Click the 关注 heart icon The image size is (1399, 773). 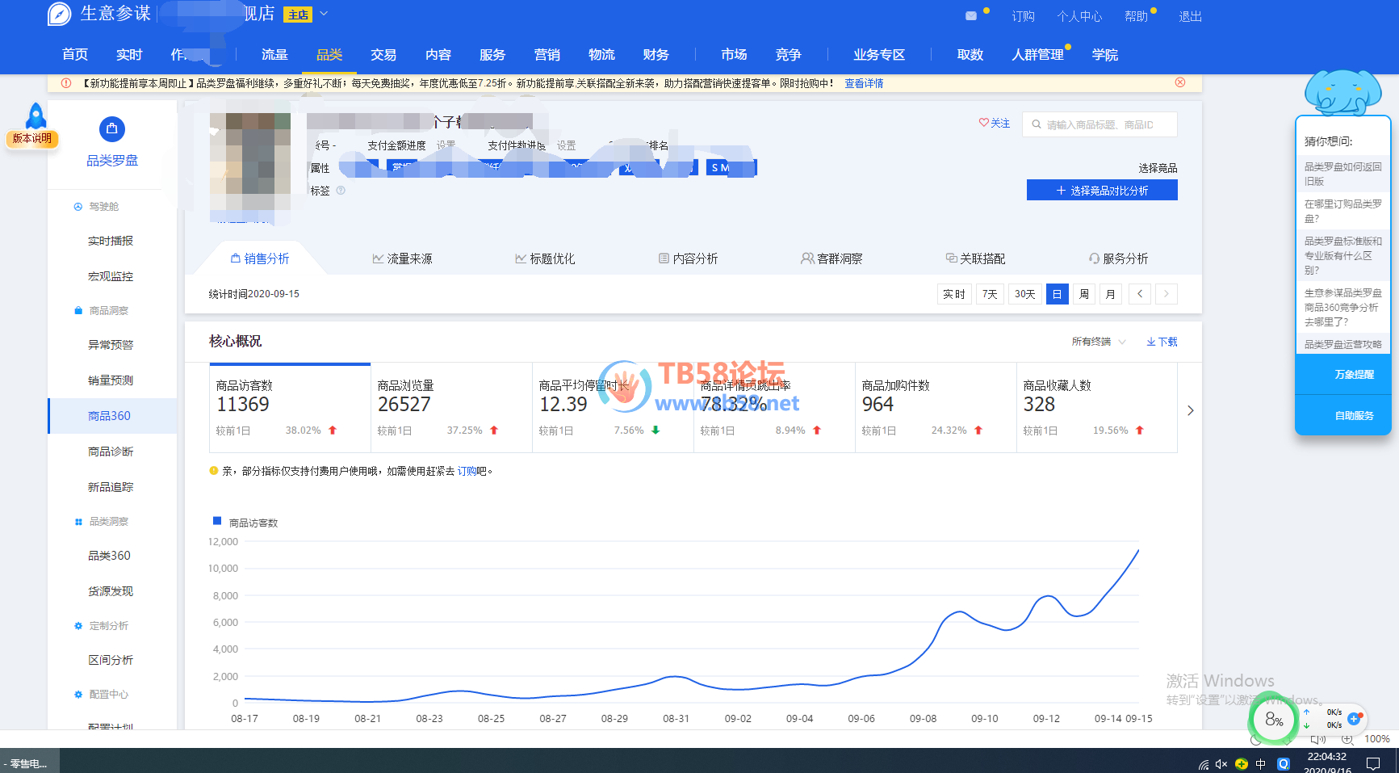point(983,123)
